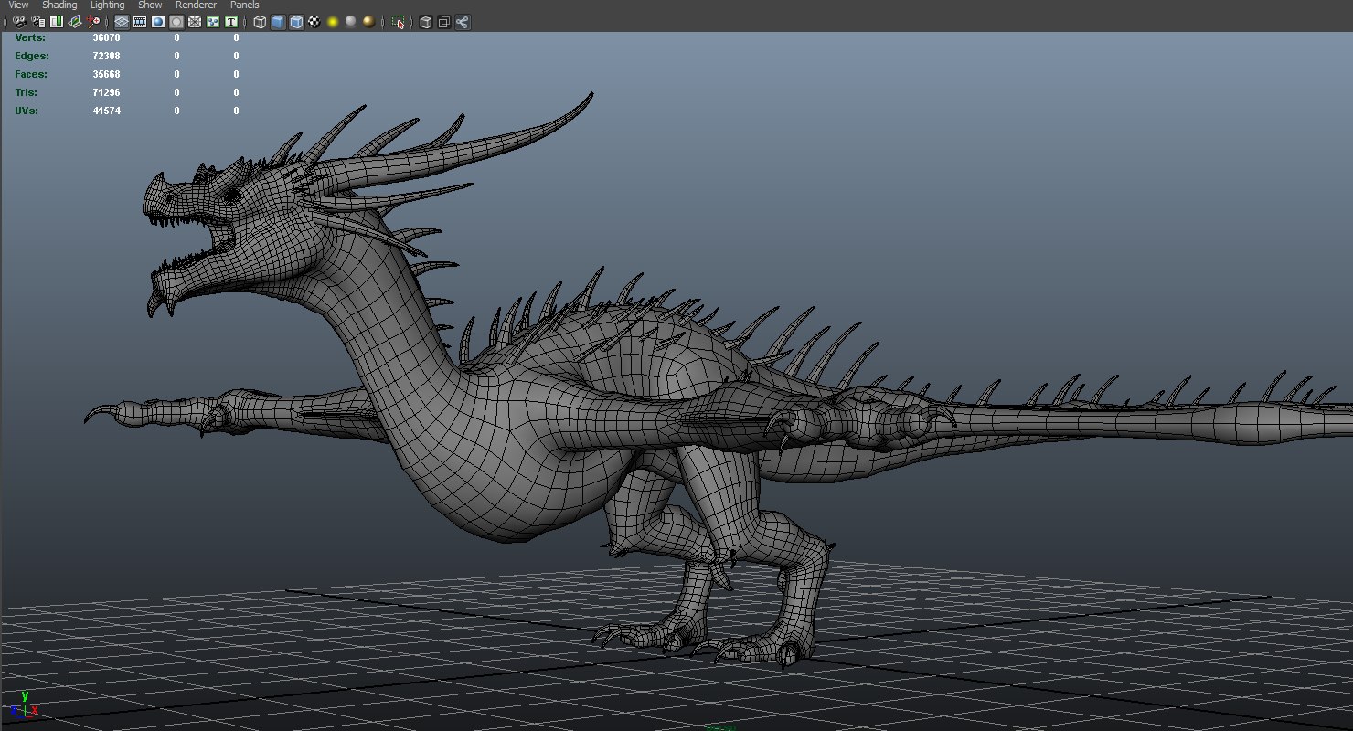1353x731 pixels.
Task: Show the safe title area icon
Action: [x=231, y=23]
